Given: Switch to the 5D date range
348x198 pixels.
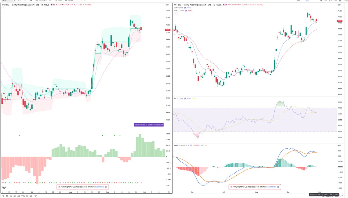Looking at the screenshot, I should tap(7, 196).
